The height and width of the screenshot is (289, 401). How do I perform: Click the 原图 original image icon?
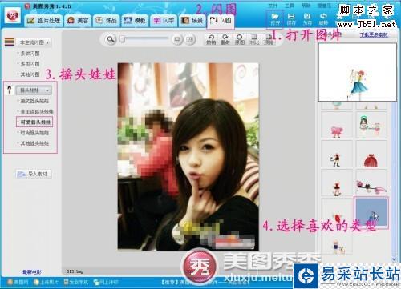click(x=240, y=39)
